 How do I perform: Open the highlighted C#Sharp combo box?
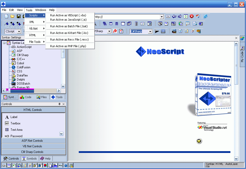click(150, 31)
